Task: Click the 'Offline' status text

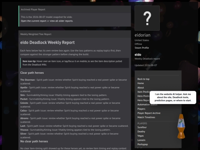Action: click(x=138, y=44)
